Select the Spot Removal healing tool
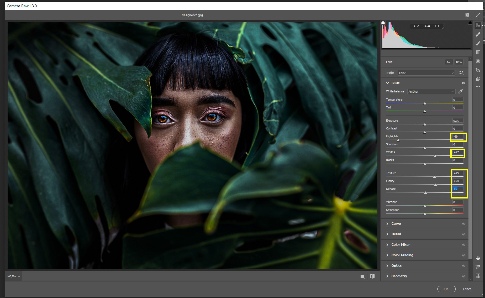The image size is (485, 298). (478, 34)
